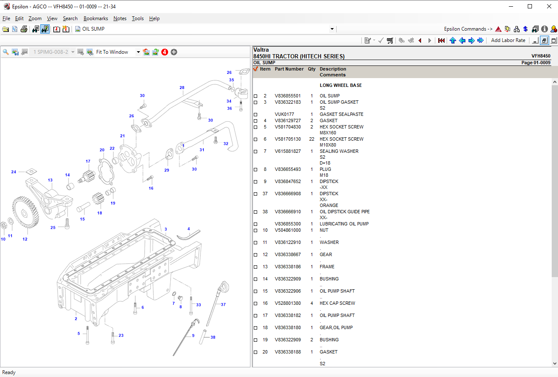The image size is (558, 377).
Task: Print using the printer toolbar icon
Action: point(24,29)
